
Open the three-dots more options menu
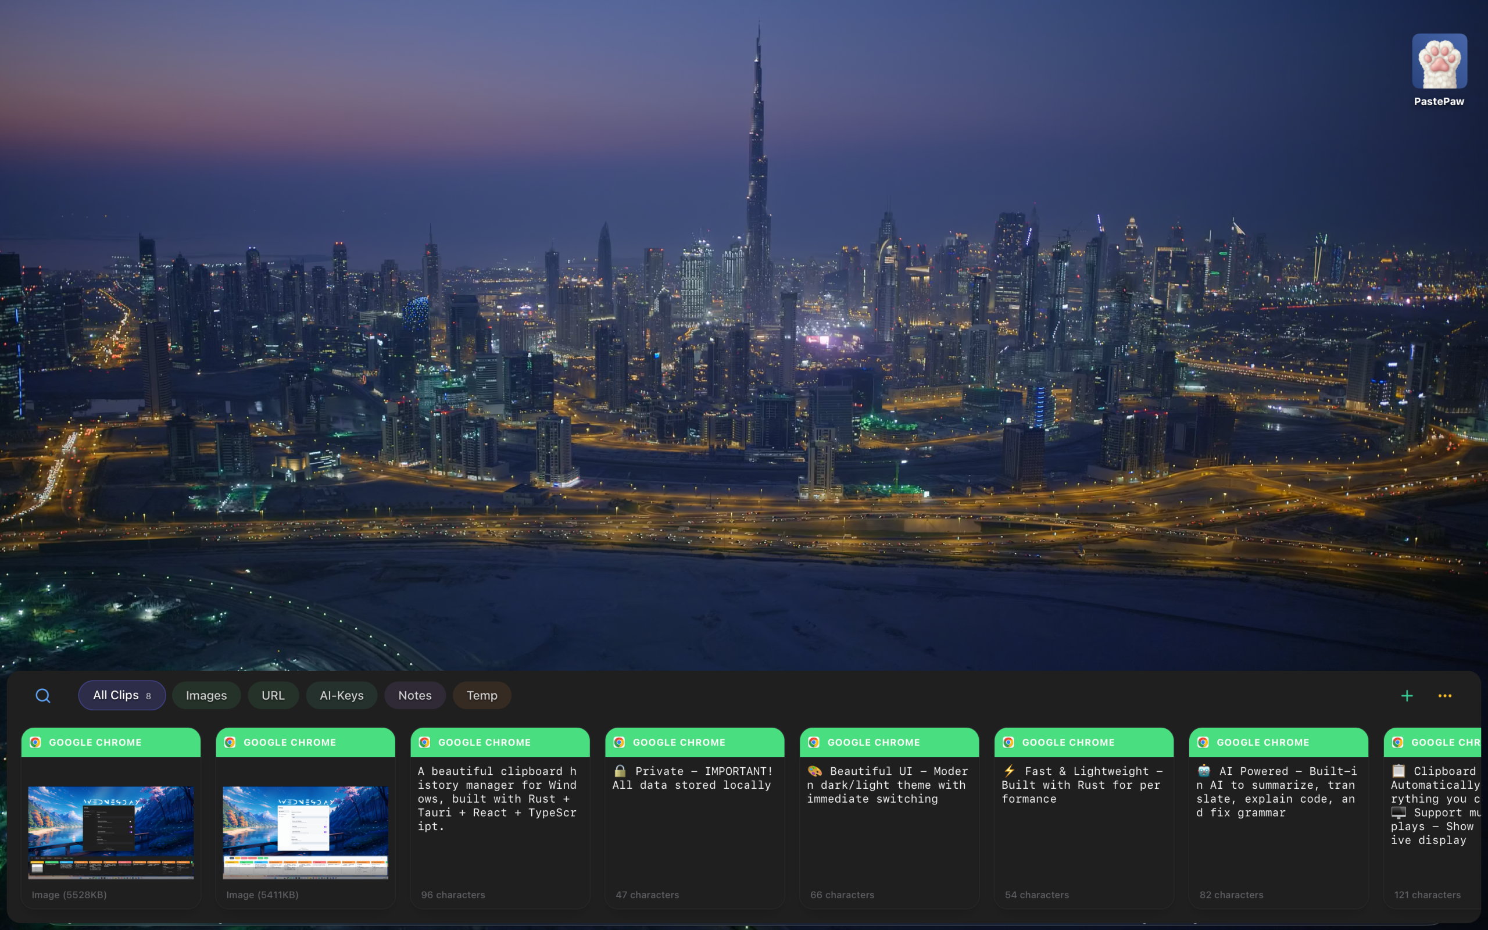(1444, 696)
